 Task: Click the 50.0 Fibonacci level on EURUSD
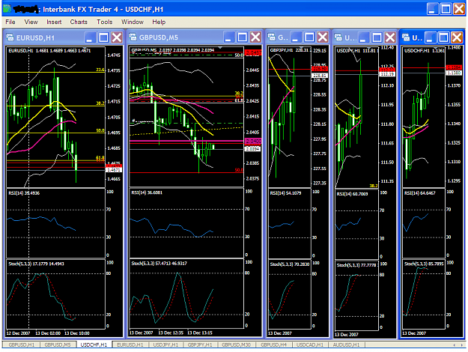(x=100, y=130)
